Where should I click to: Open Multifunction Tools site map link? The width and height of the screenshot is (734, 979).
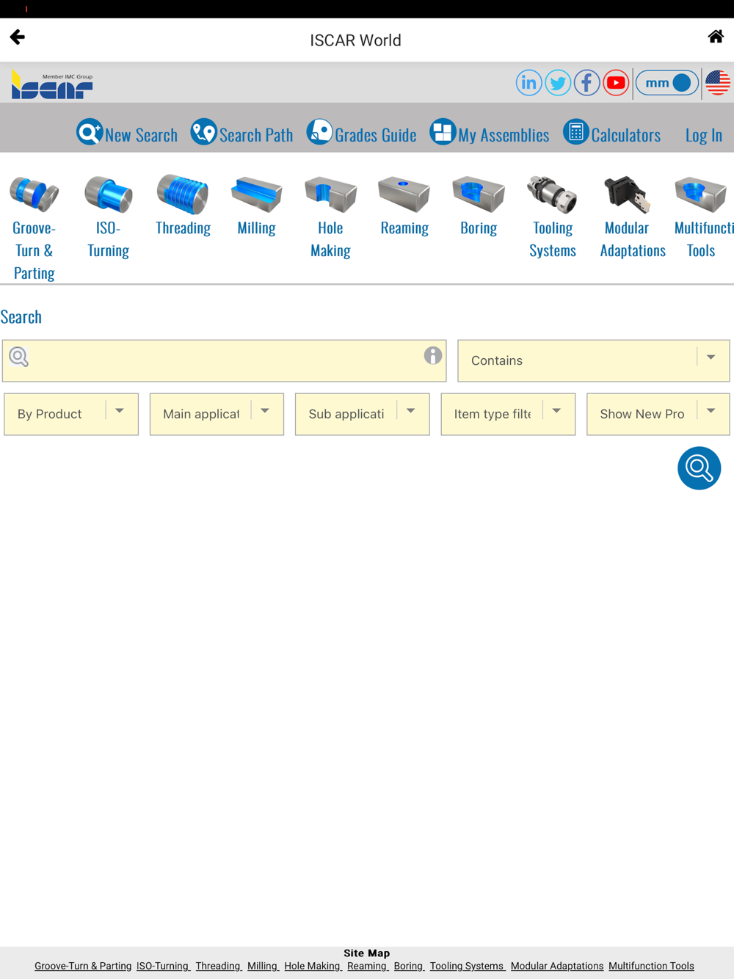(651, 966)
